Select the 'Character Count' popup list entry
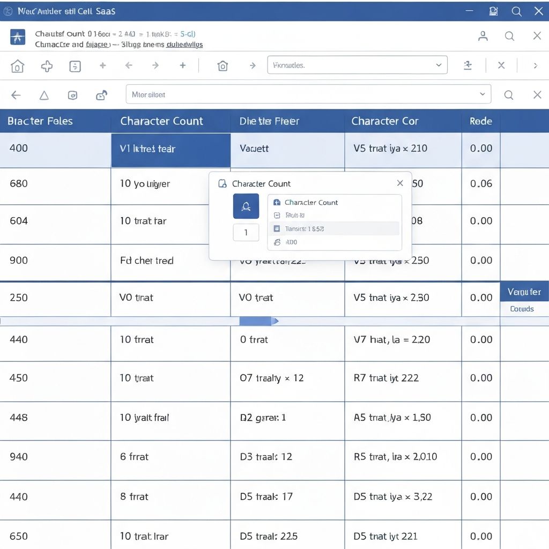Image resolution: width=549 pixels, height=549 pixels. click(x=311, y=203)
